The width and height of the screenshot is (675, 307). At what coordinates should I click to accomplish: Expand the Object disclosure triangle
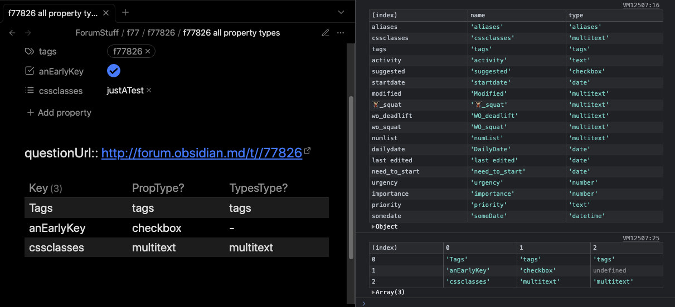(373, 227)
